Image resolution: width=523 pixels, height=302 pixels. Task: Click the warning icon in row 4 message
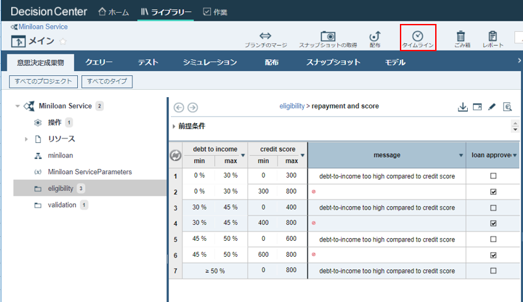(313, 223)
